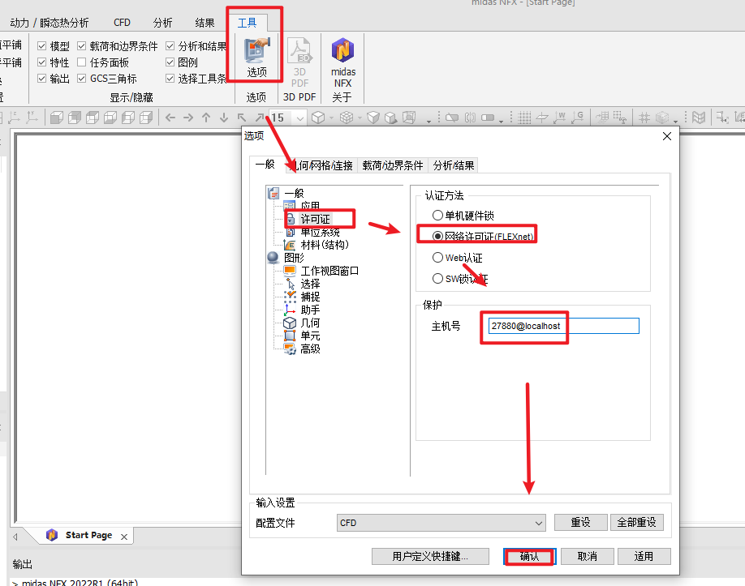Screen dimensions: 745x586
Task: Click the 全部重设 reset all button
Action: pyautogui.click(x=637, y=523)
